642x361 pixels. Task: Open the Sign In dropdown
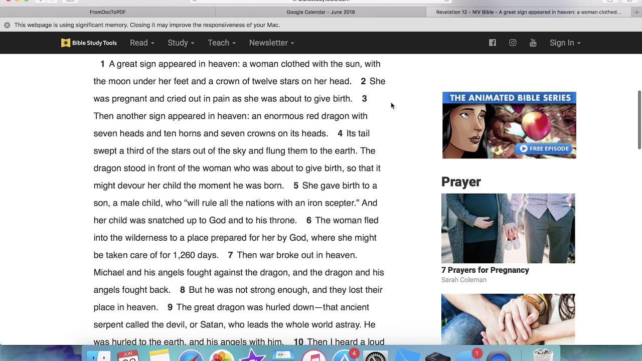565,43
